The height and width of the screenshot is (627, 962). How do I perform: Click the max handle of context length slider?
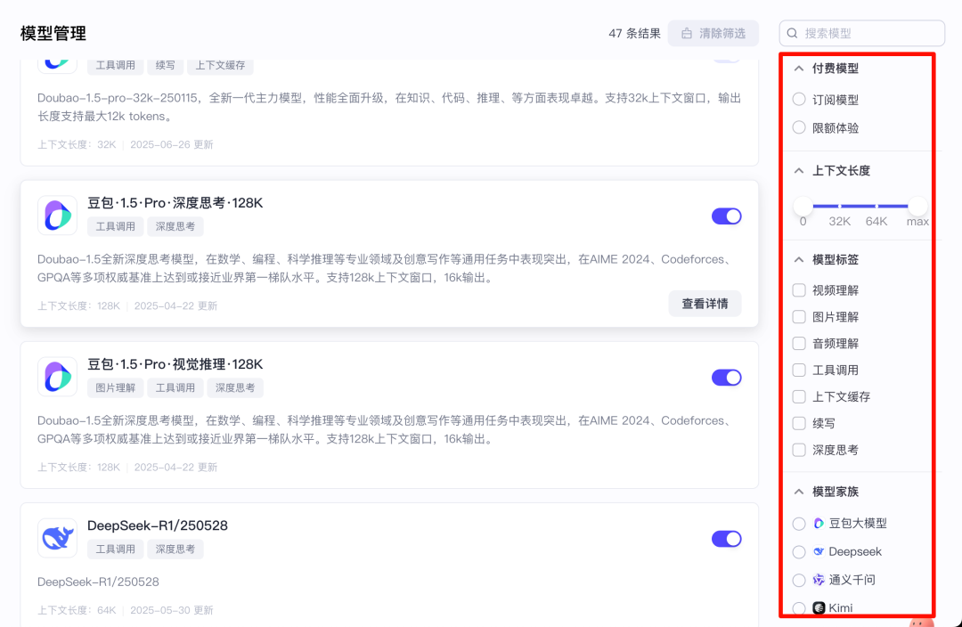pos(917,206)
